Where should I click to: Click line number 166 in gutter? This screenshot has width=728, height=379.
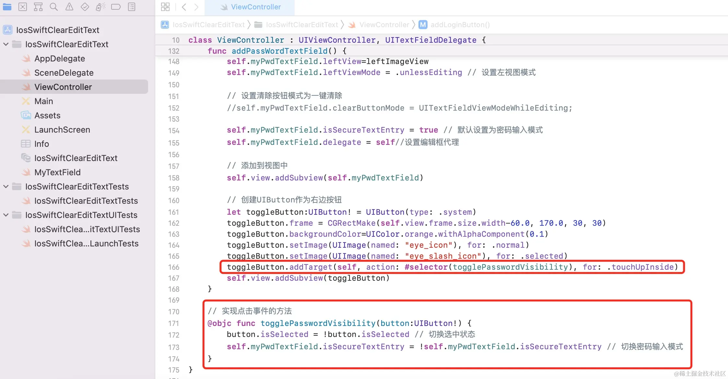(174, 267)
